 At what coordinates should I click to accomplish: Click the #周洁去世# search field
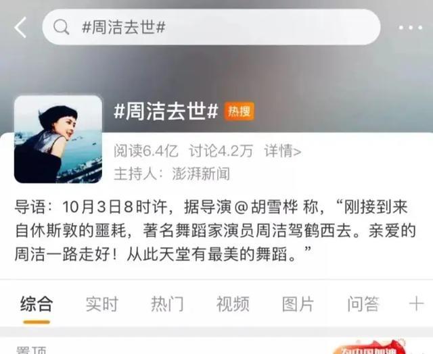[211, 27]
